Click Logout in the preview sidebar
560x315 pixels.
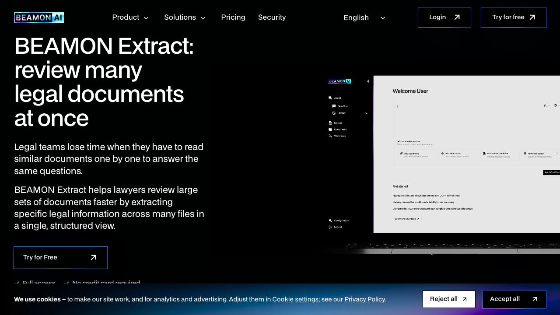[x=335, y=227]
